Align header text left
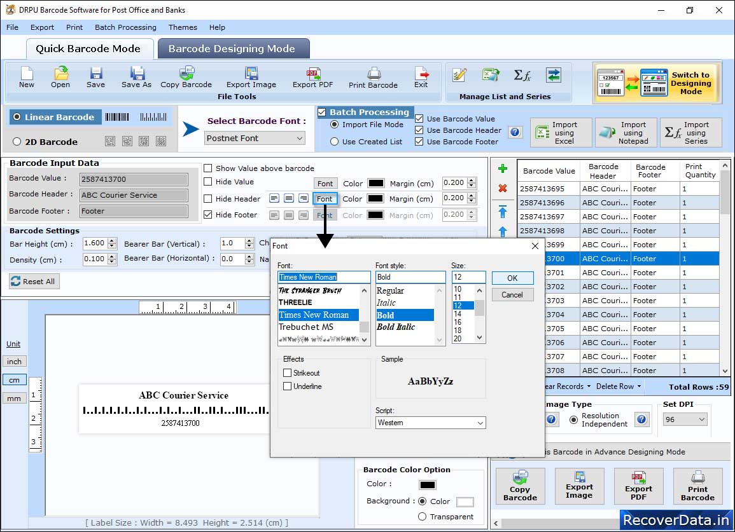The image size is (735, 532). [x=274, y=198]
